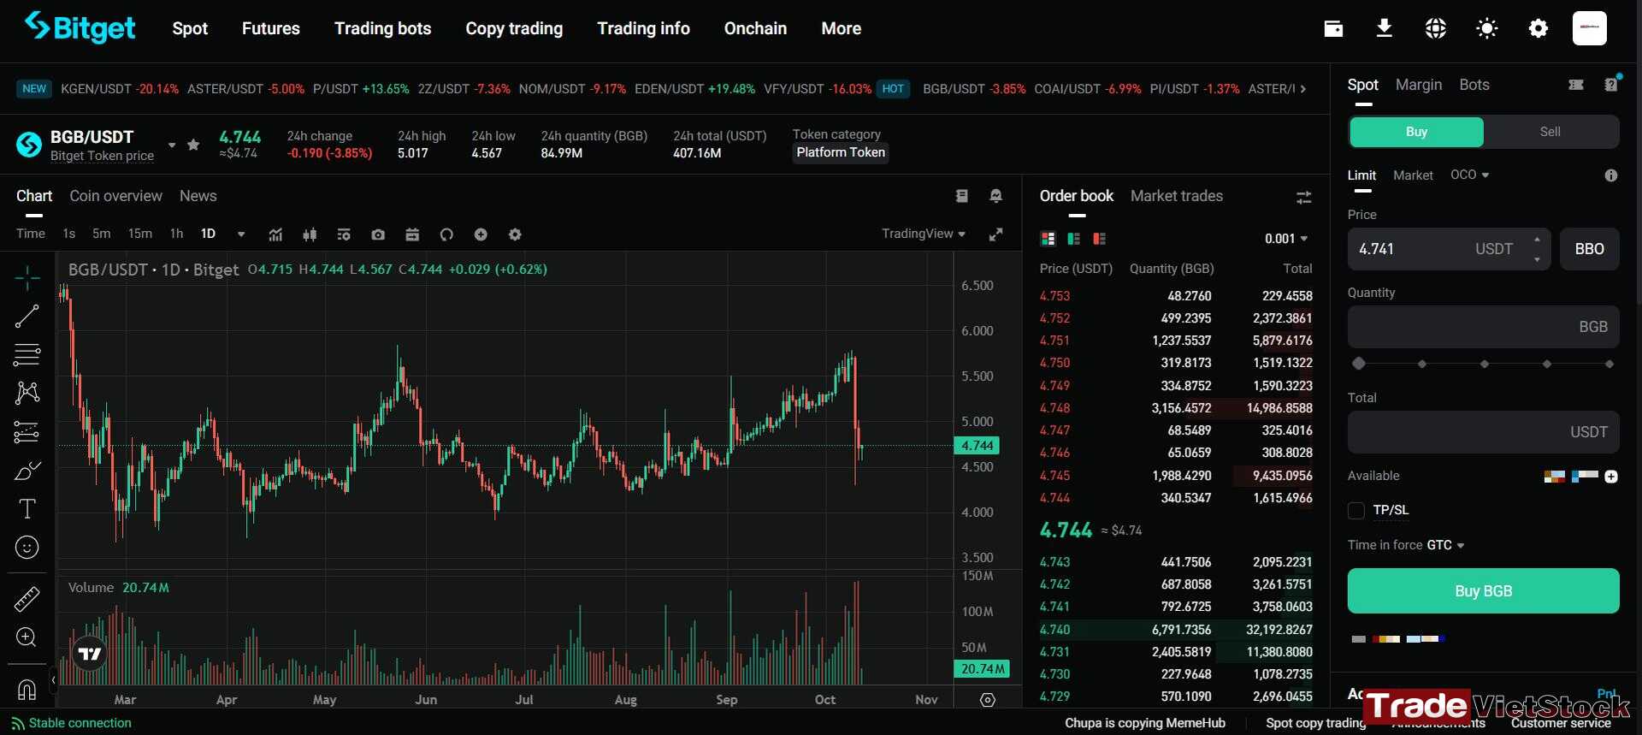Expand the 0.001 depth precision dropdown
Viewport: 1642px width, 735px height.
[x=1287, y=239]
